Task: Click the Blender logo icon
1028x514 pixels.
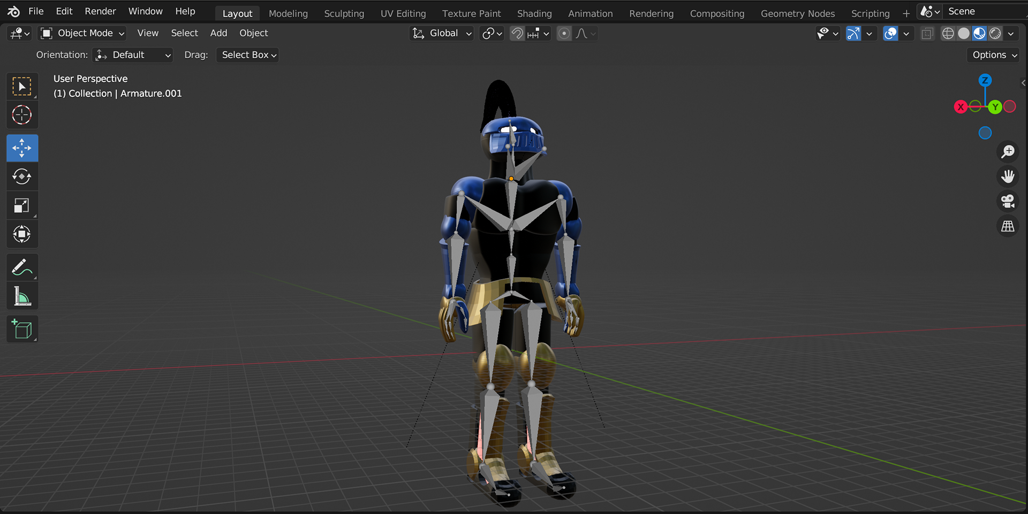Action: 13,11
